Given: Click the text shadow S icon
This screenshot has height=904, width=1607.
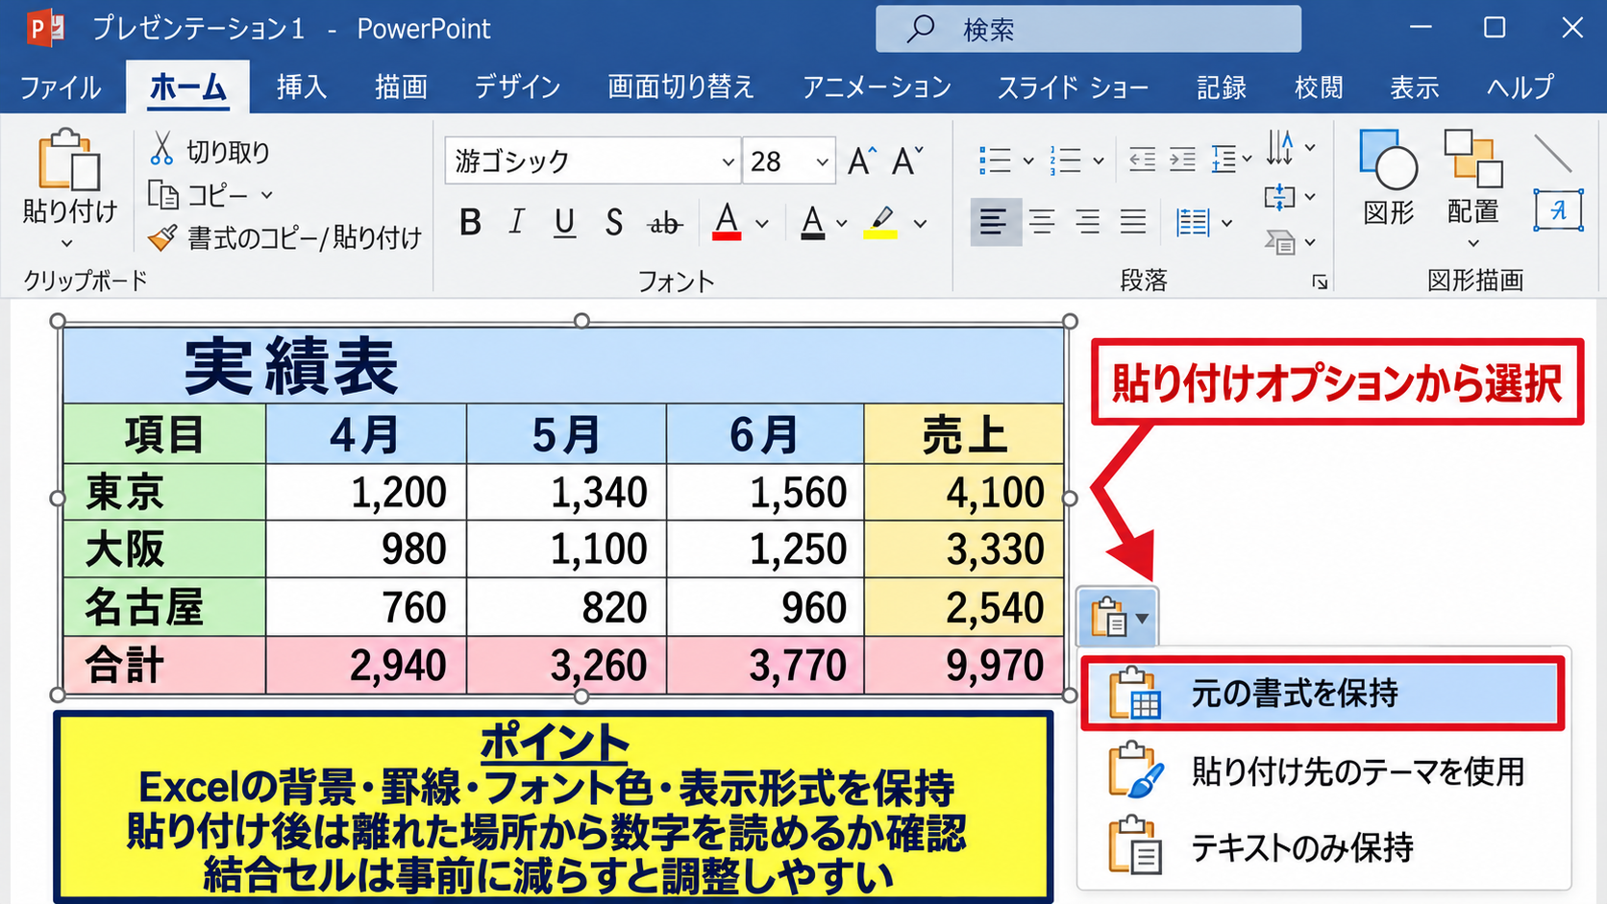Looking at the screenshot, I should click(614, 223).
